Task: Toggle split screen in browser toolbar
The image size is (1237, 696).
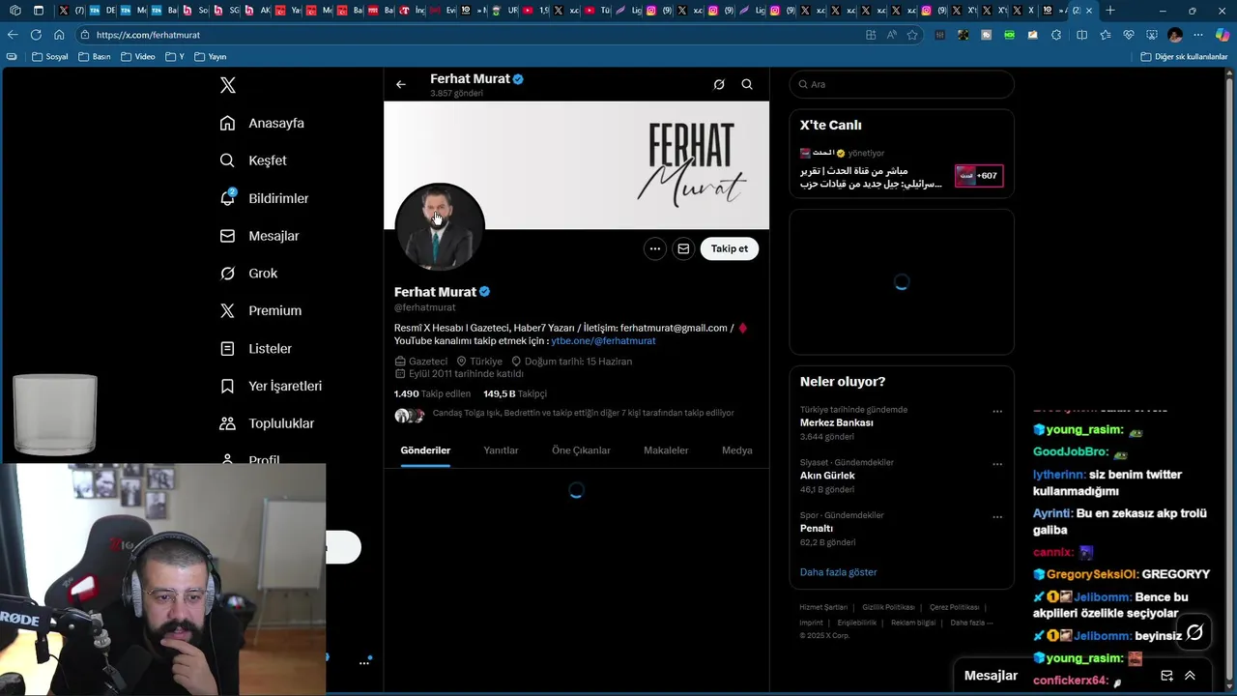Action: point(1081,35)
